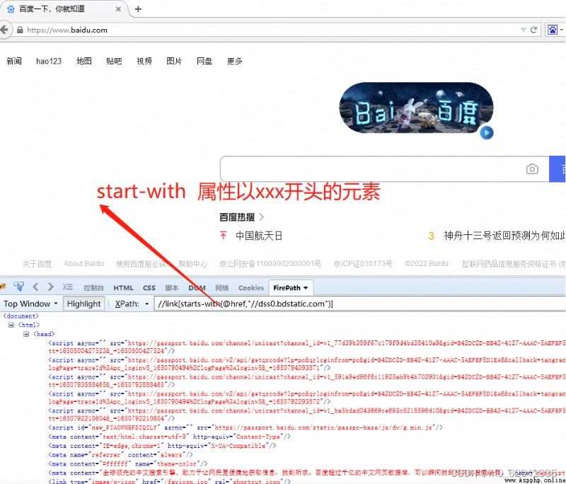Click the About Baidu footer link
566x484 pixels.
click(83, 264)
